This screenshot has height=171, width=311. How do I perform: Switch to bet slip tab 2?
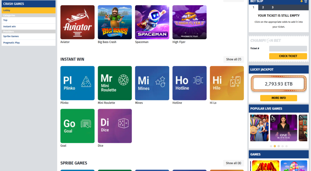(x=263, y=7)
